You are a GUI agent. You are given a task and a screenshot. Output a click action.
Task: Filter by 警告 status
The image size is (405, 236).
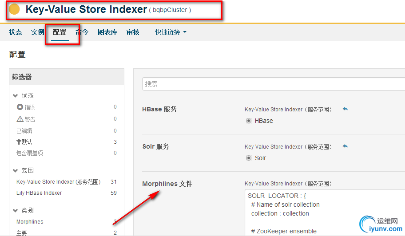point(30,119)
